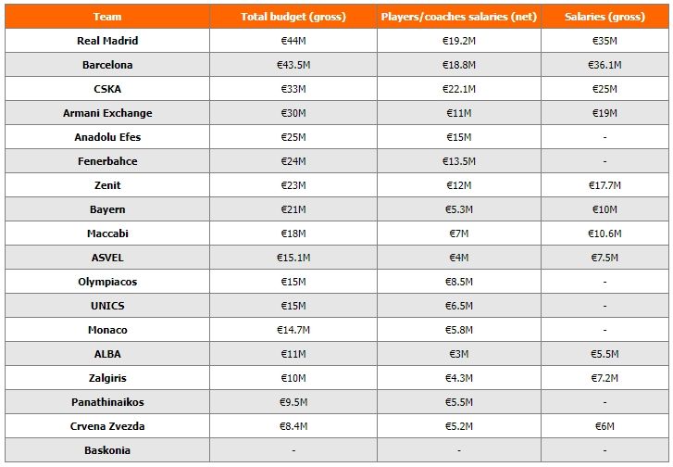The image size is (673, 467).
Task: Select the Armani Exchange team cell
Action: (107, 113)
